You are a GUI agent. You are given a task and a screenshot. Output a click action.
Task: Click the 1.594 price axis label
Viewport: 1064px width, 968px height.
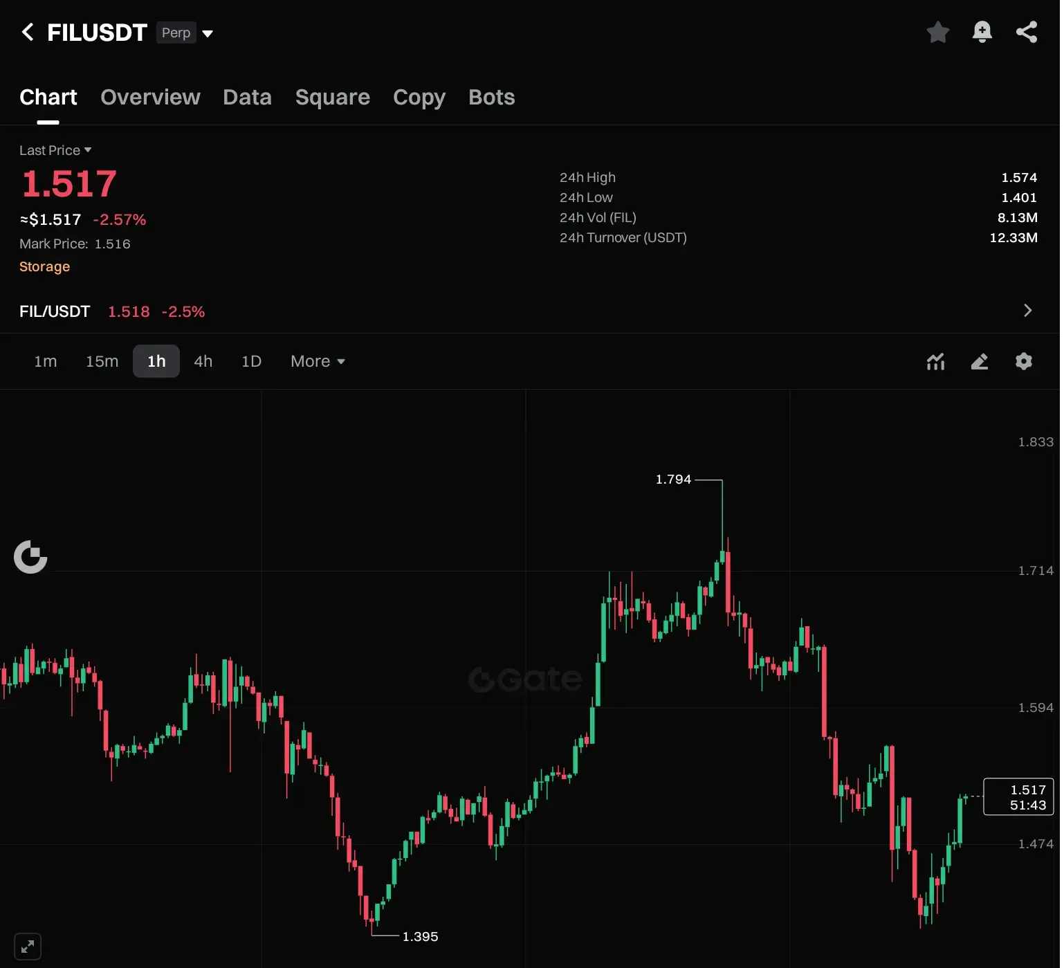(x=1036, y=708)
